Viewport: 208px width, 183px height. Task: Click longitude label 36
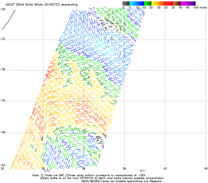pyautogui.click(x=83, y=169)
